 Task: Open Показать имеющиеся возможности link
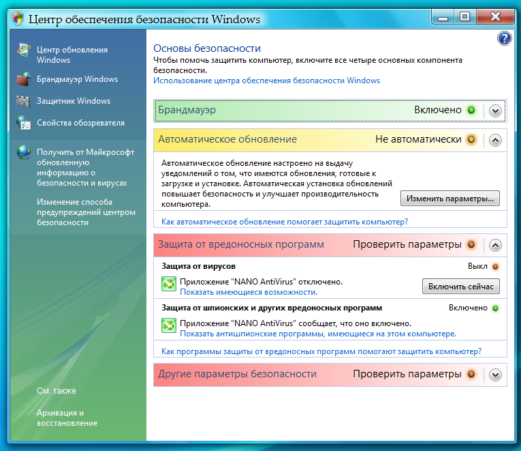pos(249,292)
